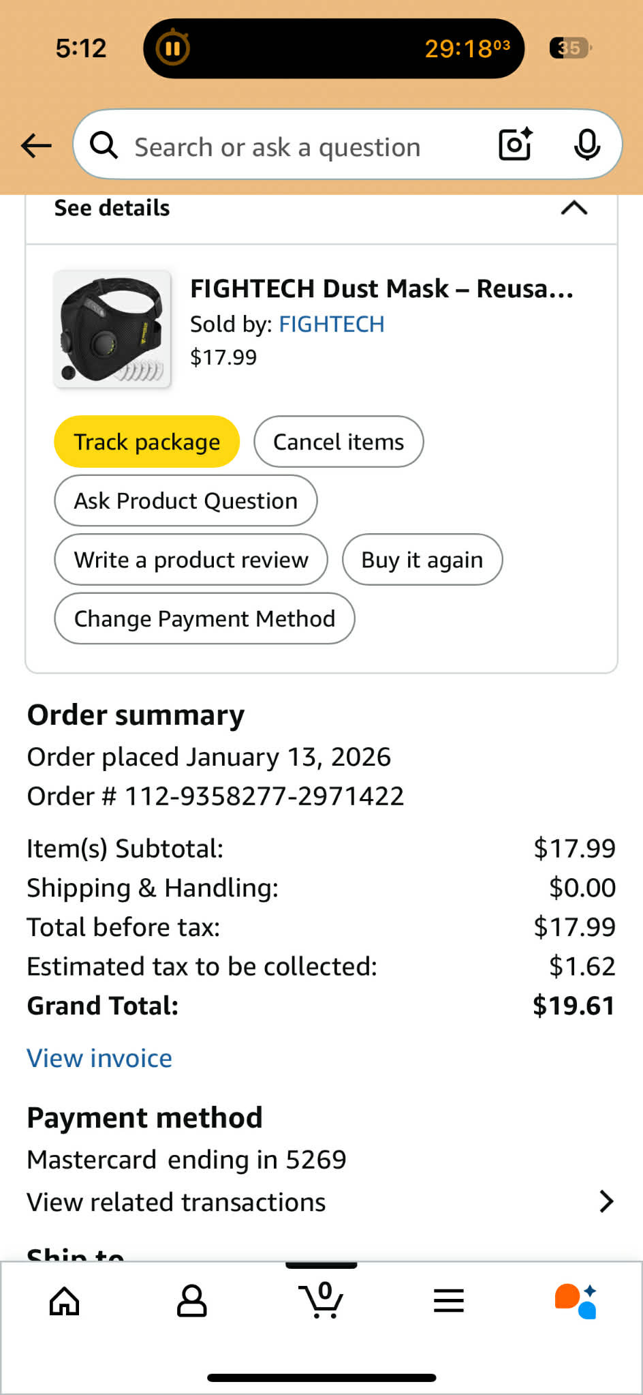Tap Ask Product Question
Image resolution: width=643 pixels, height=1395 pixels.
click(185, 500)
